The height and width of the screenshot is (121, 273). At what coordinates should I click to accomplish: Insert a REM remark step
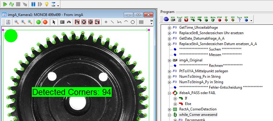tap(246, 19)
